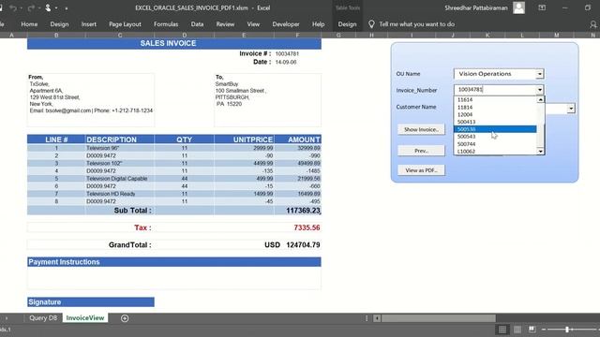Screen dimensions: 600x337
Task: Select invoice 11814 in the list
Action: tap(495, 108)
